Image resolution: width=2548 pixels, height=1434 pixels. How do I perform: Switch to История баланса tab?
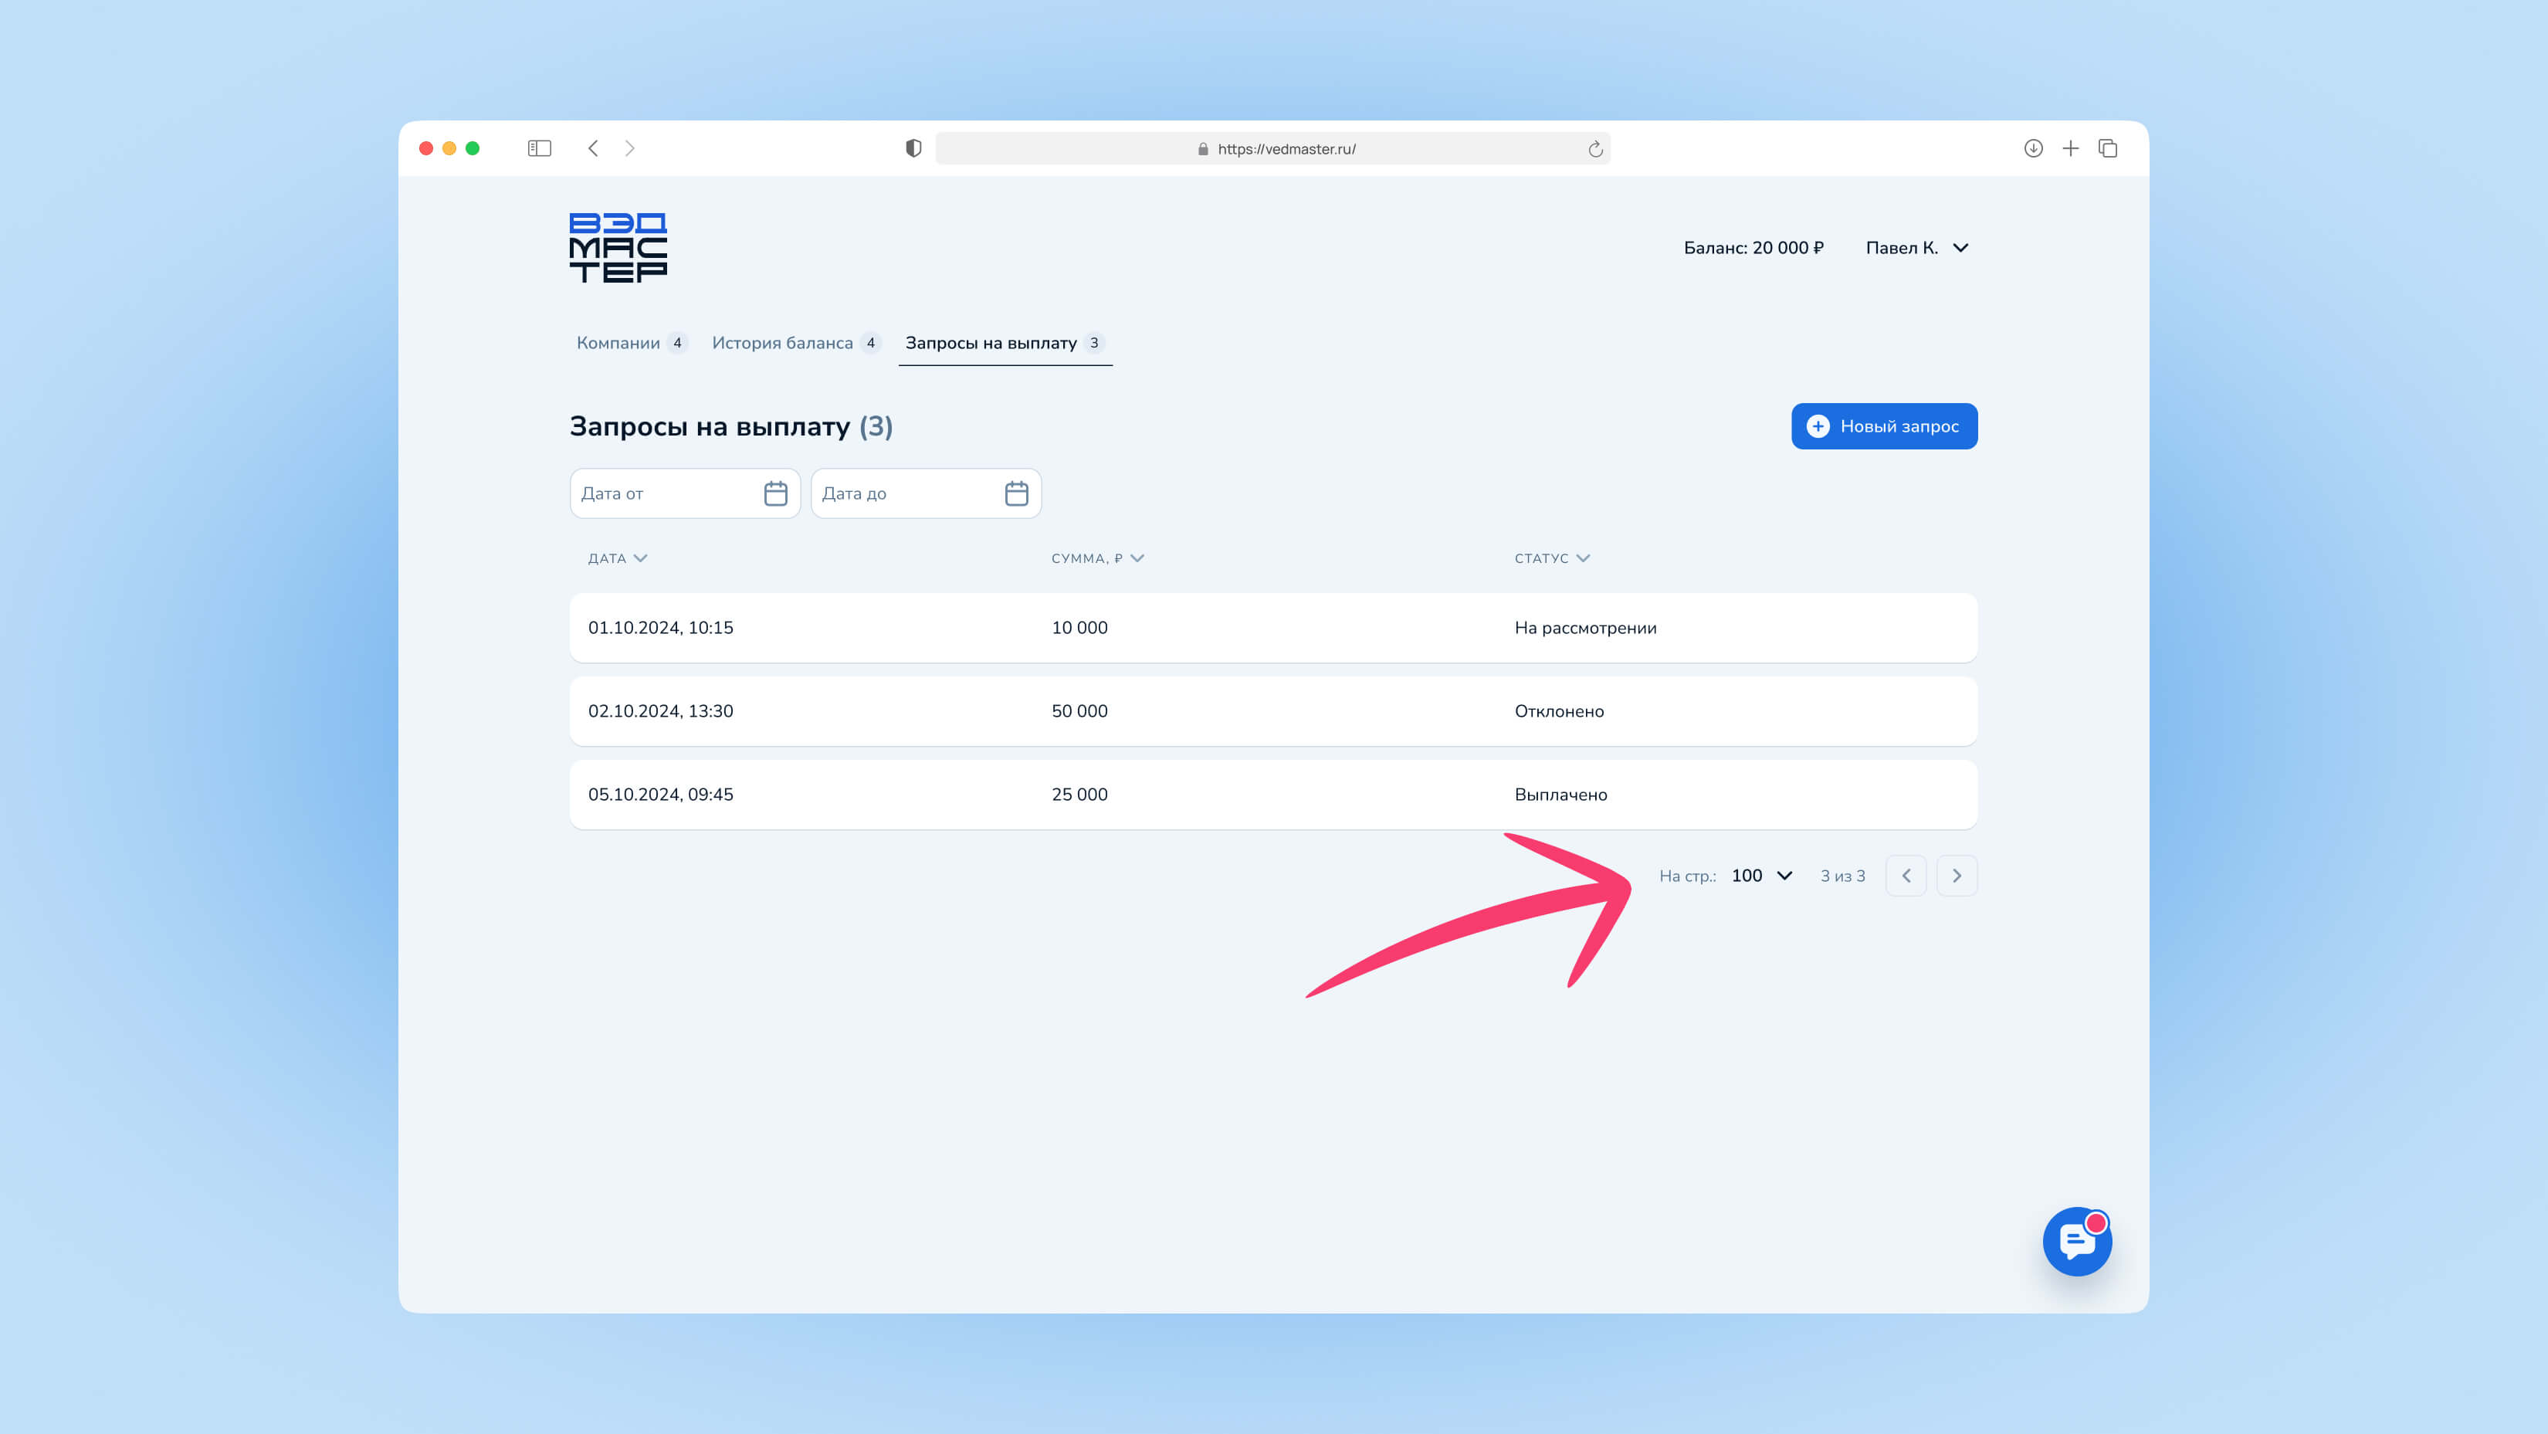[x=782, y=343]
